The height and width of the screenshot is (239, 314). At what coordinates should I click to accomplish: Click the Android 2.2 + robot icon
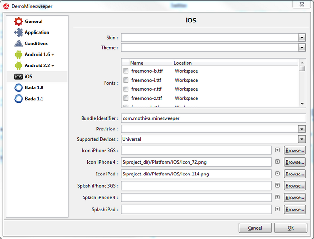pyautogui.click(x=19, y=65)
